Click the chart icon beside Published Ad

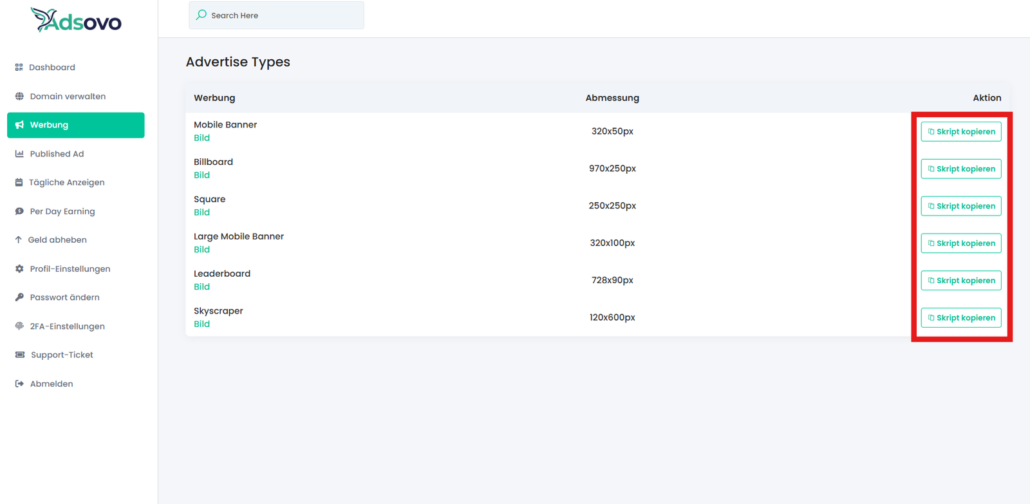(x=19, y=154)
